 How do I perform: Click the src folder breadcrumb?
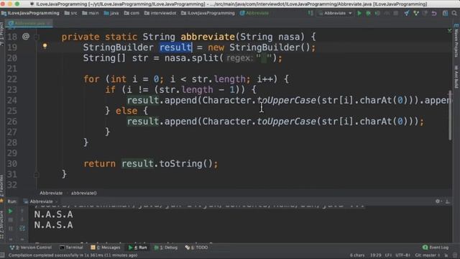pos(71,13)
